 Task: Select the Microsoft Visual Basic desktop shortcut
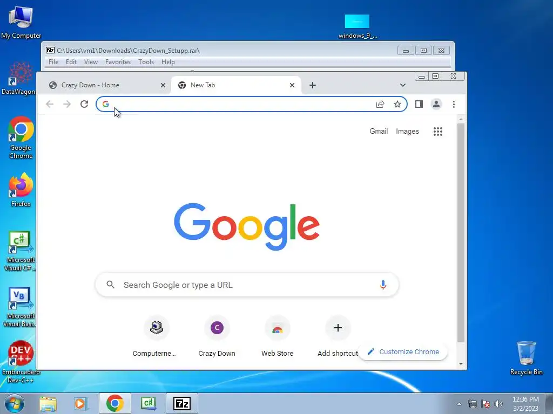pyautogui.click(x=20, y=307)
